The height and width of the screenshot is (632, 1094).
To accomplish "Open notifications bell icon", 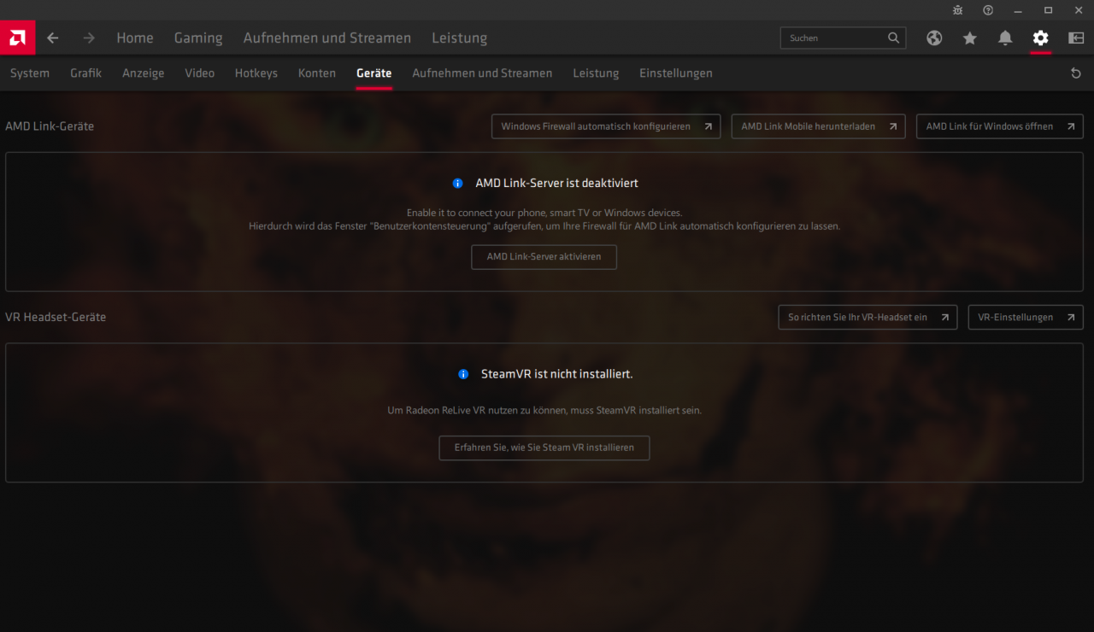I will click(1005, 38).
